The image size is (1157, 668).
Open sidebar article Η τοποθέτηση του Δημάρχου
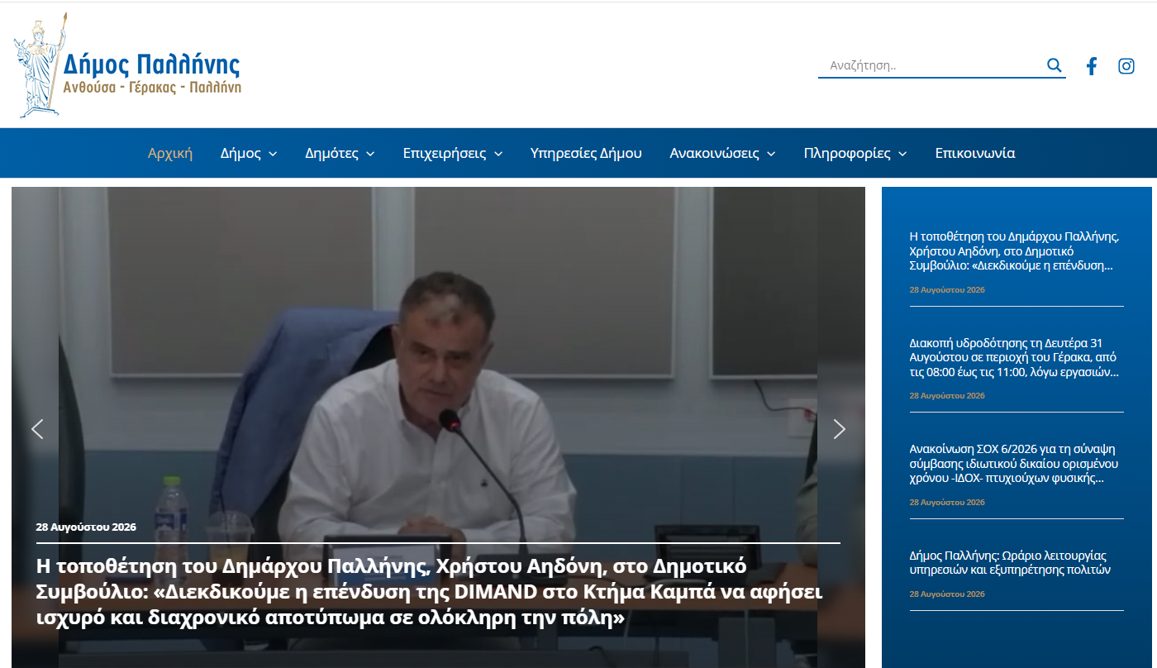(1014, 251)
